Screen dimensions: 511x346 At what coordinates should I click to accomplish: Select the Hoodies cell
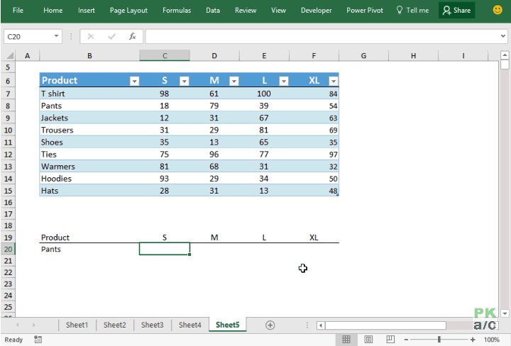(x=89, y=179)
